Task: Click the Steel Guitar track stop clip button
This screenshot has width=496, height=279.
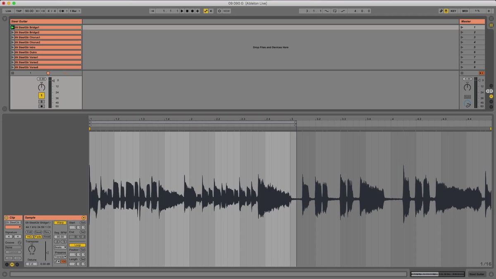Action: 12,73
